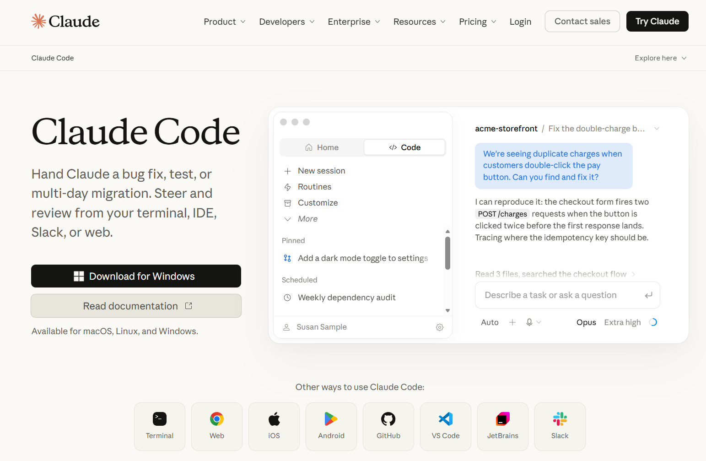Click Download for Windows

(x=136, y=276)
